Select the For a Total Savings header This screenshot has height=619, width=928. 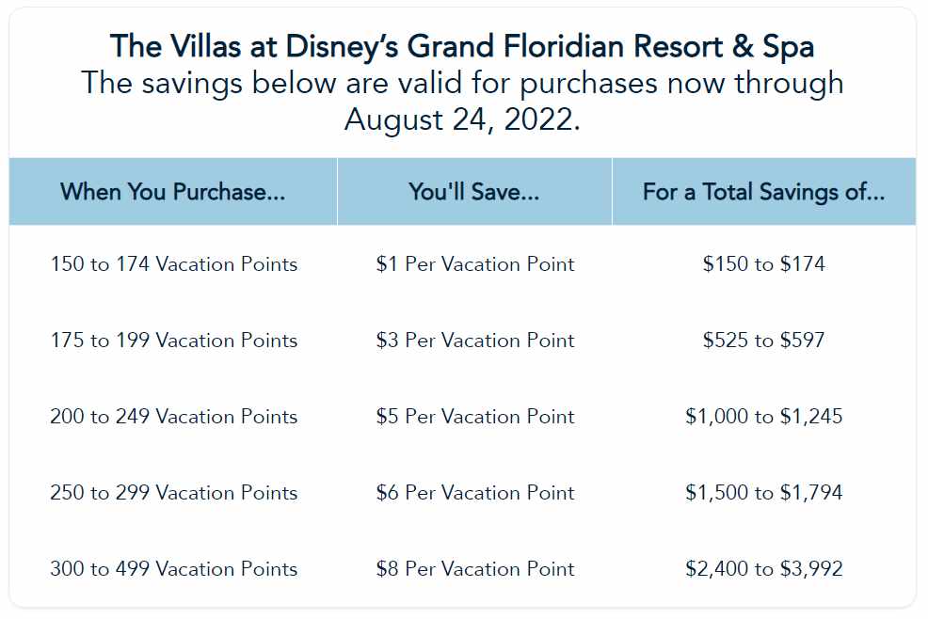[x=763, y=192]
